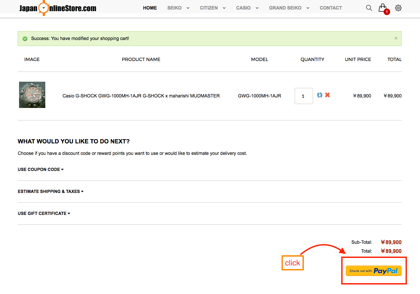This screenshot has width=420, height=294.
Task: Expand the SEIKO dropdown chevron
Action: coord(188,8)
